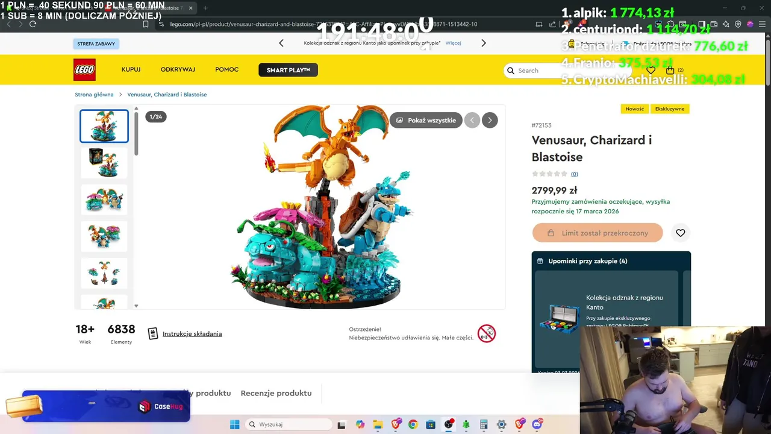Open the green app icon beside OBS

[x=466, y=424]
